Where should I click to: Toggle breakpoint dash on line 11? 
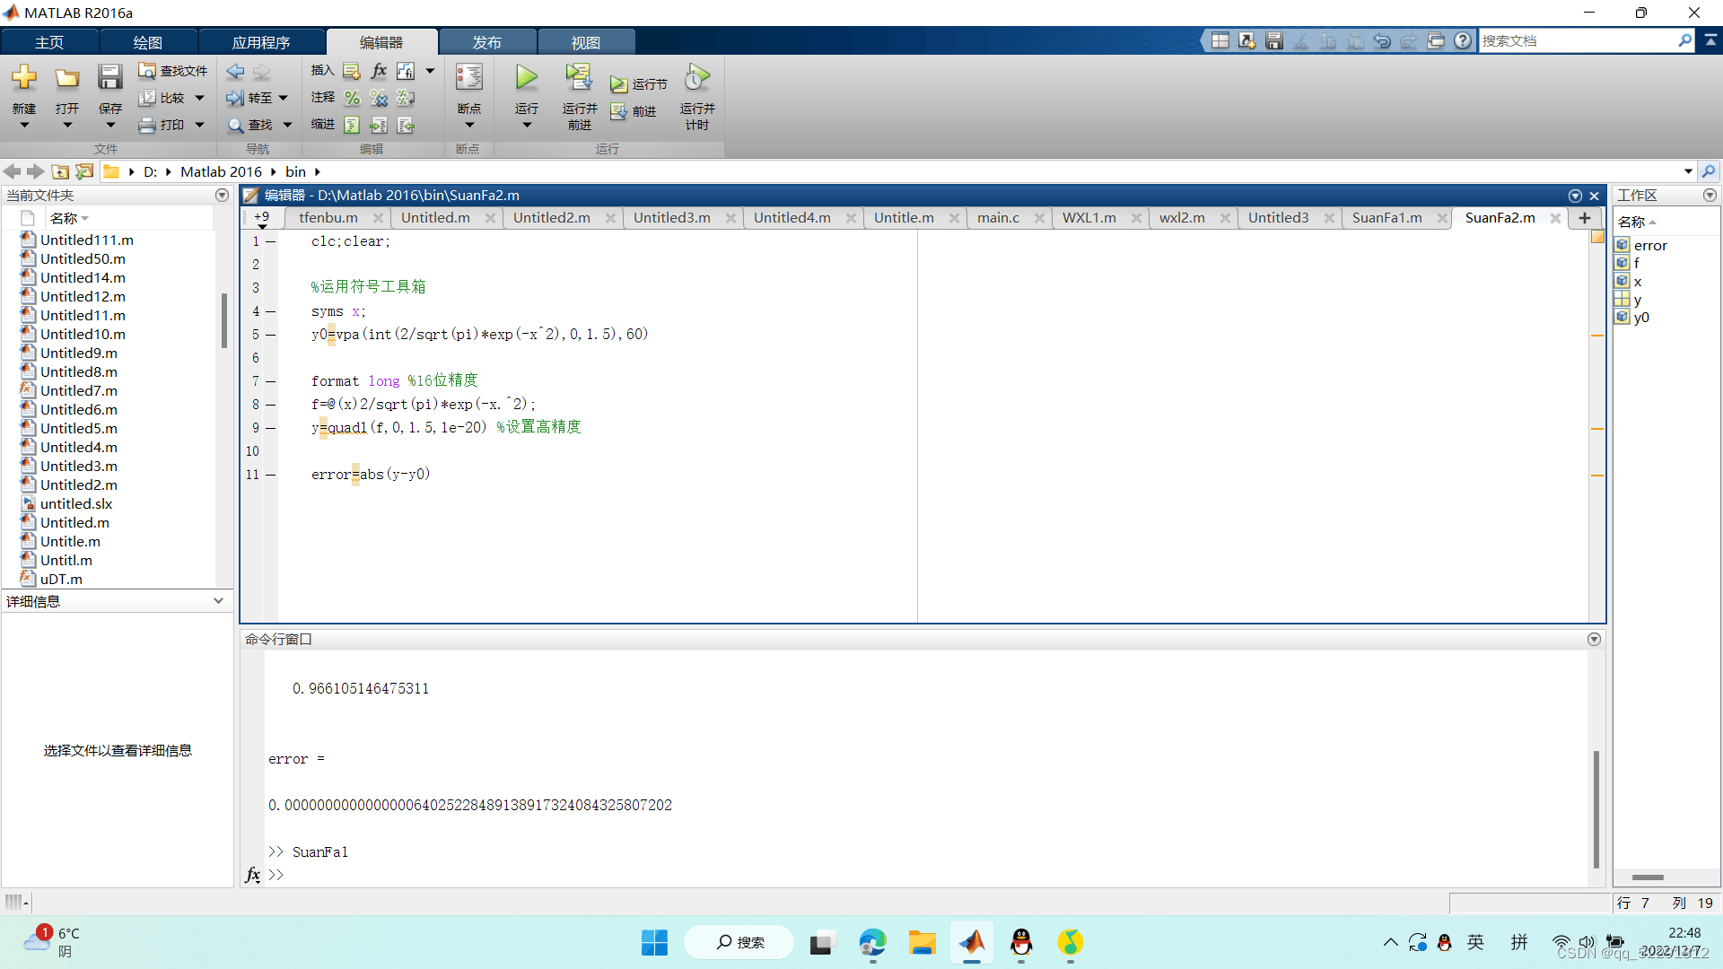(270, 475)
